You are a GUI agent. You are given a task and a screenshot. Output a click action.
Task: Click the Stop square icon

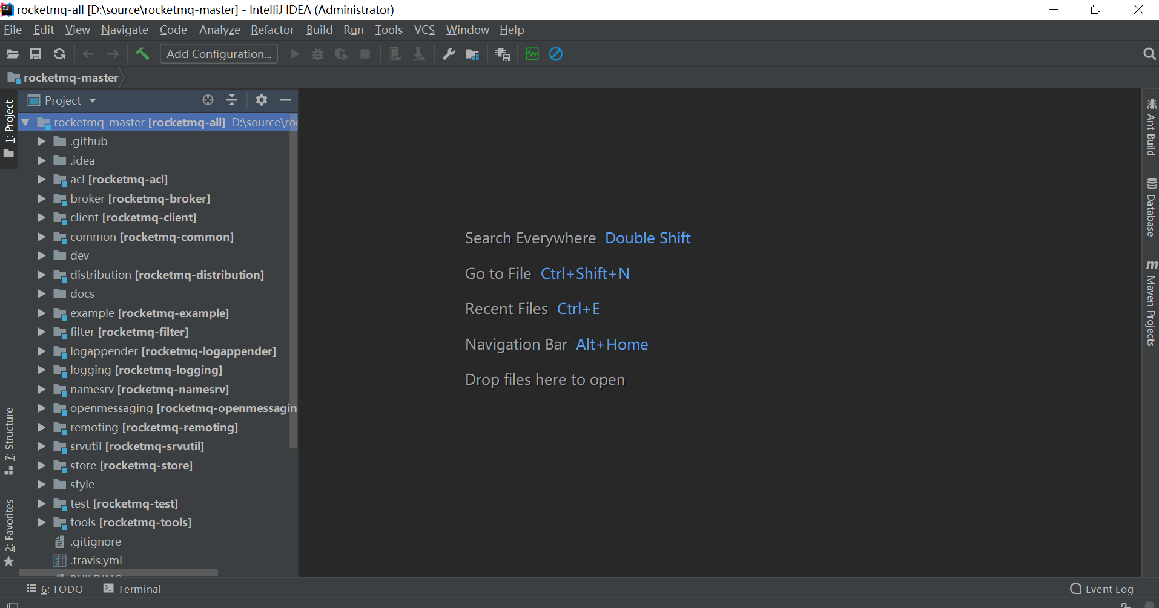(x=365, y=54)
